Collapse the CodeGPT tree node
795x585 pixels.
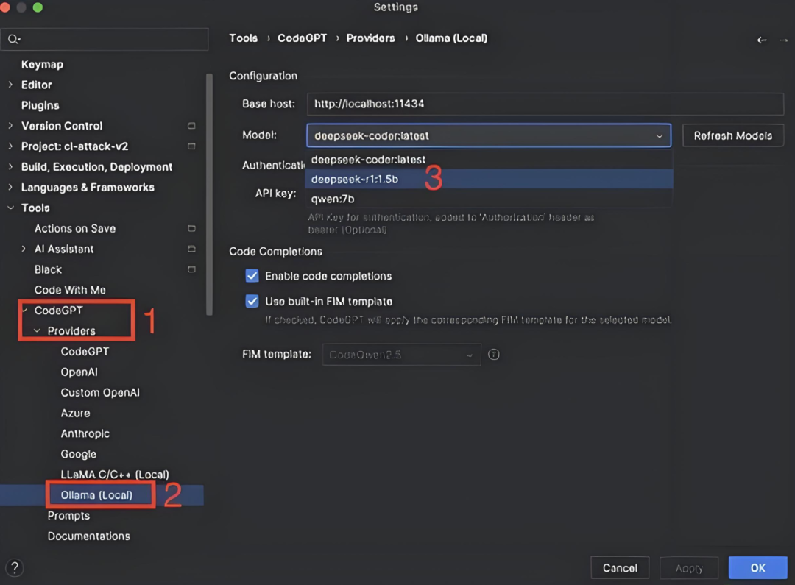click(x=24, y=311)
